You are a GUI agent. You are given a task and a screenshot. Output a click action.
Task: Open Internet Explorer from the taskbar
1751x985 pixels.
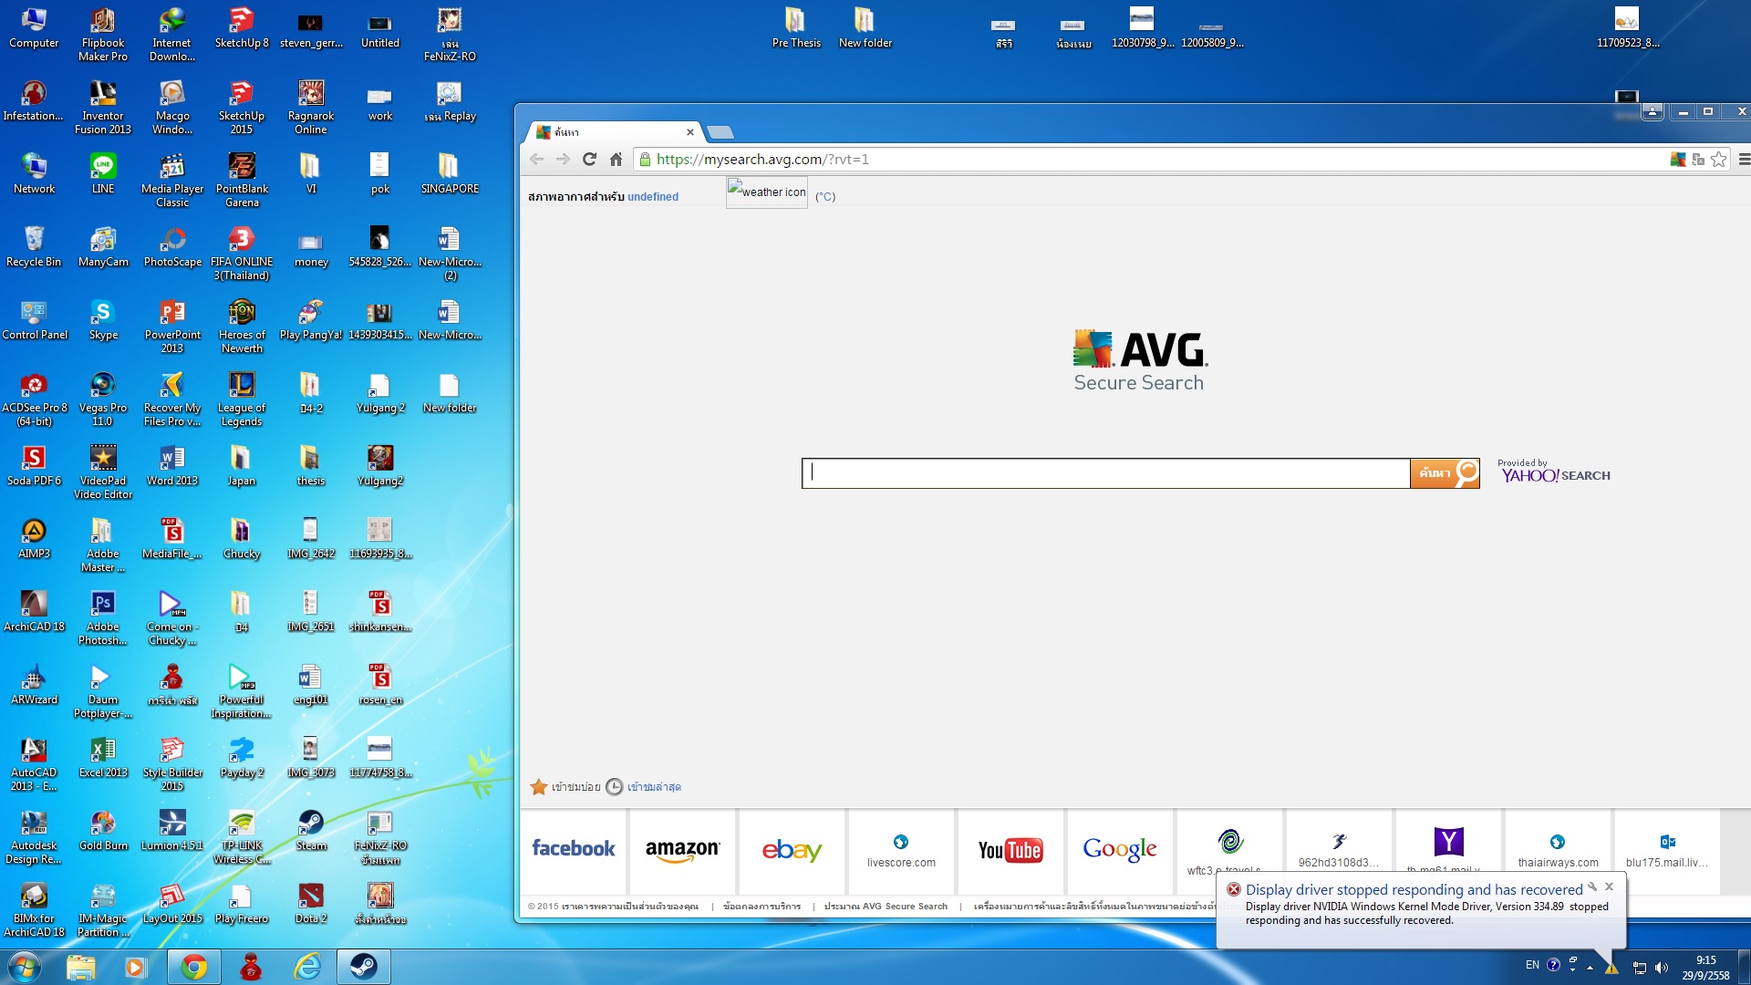307,967
